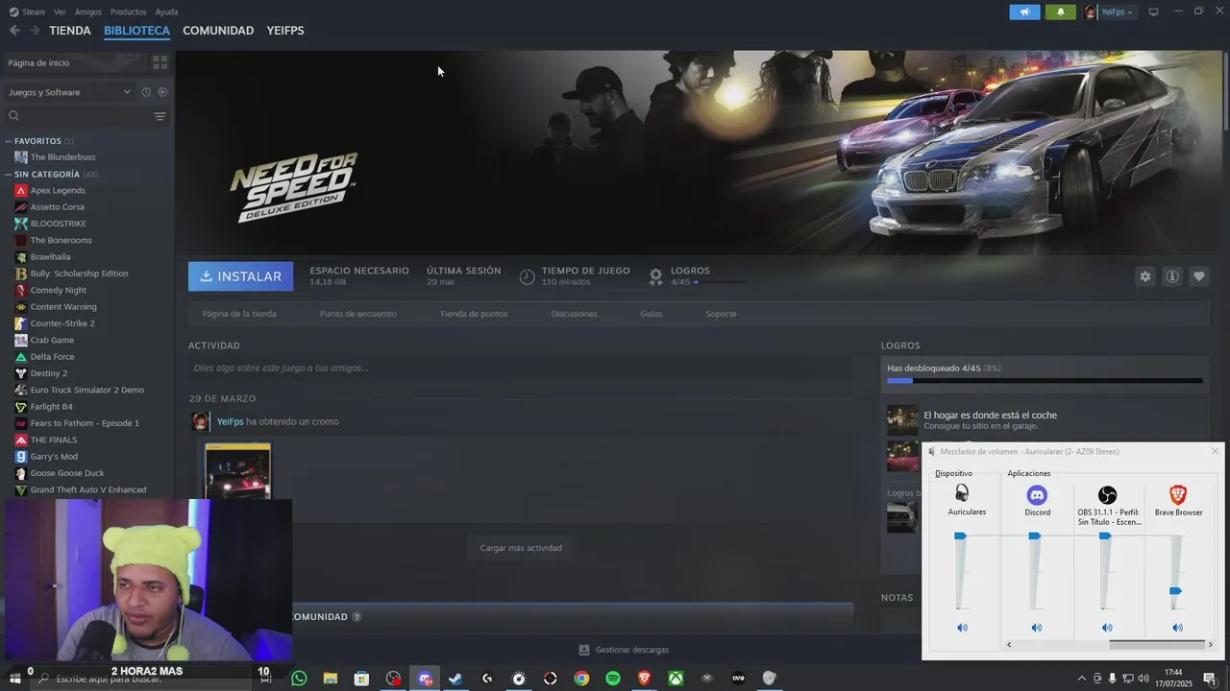Expand the Juegos y Software dropdown
1230x691 pixels.
69,92
